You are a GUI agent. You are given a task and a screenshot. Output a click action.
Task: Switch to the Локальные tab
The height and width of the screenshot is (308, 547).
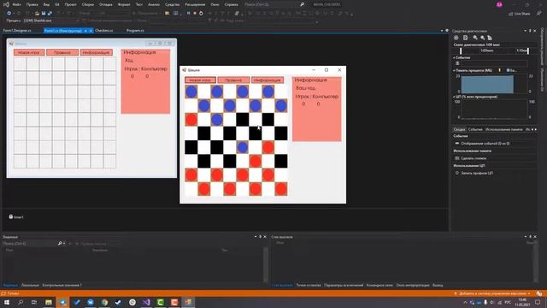click(30, 285)
